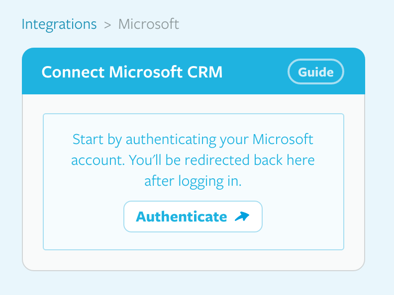This screenshot has width=394, height=295.
Task: Click the word "Connect" in the card title
Action: 73,73
